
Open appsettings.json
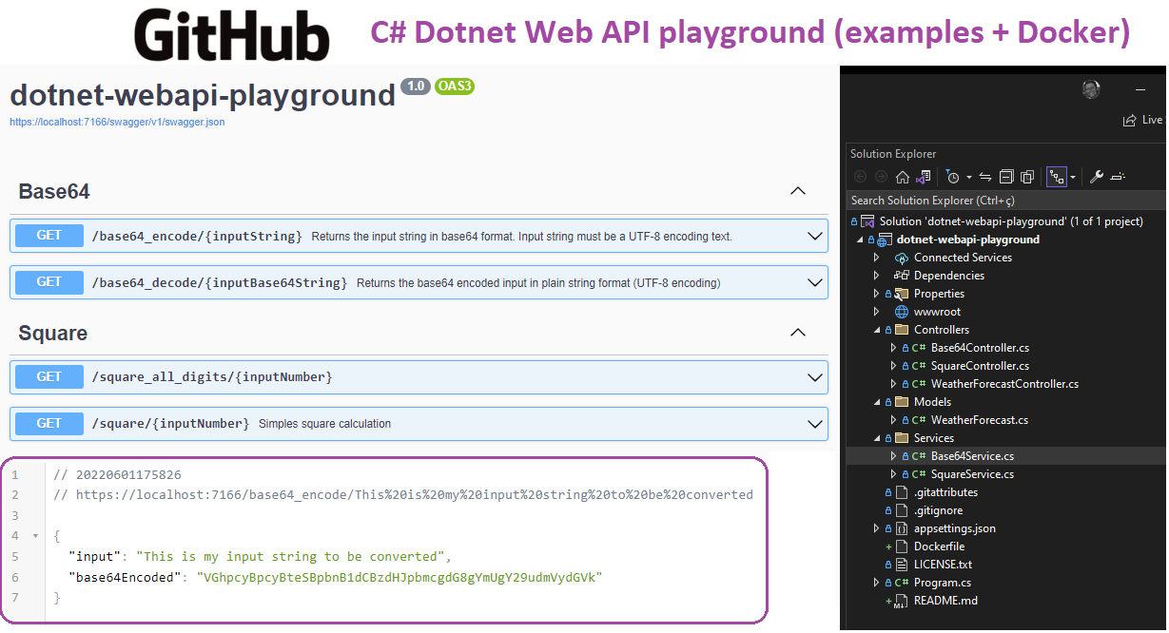(955, 528)
